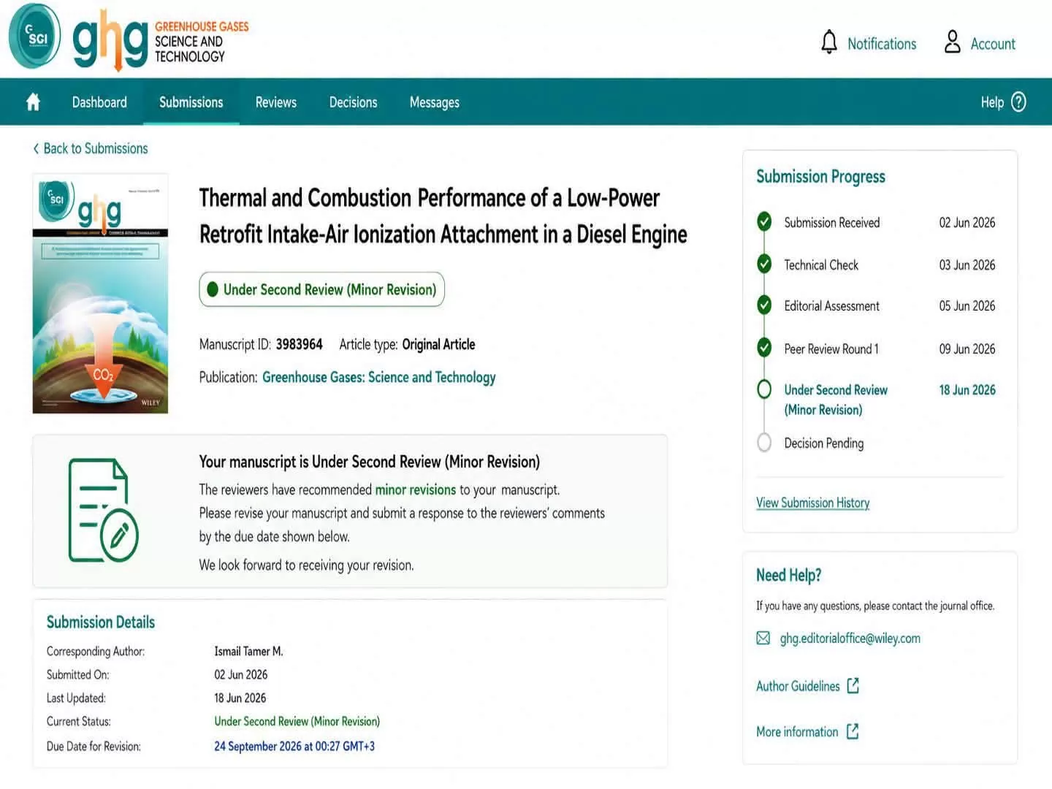Open the Notifications bell icon
Viewport: 1052px width, 789px height.
(829, 42)
